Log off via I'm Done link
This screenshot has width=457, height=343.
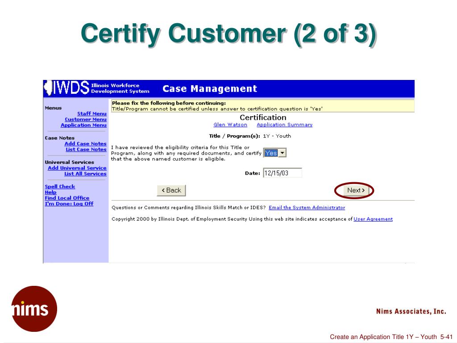[69, 204]
